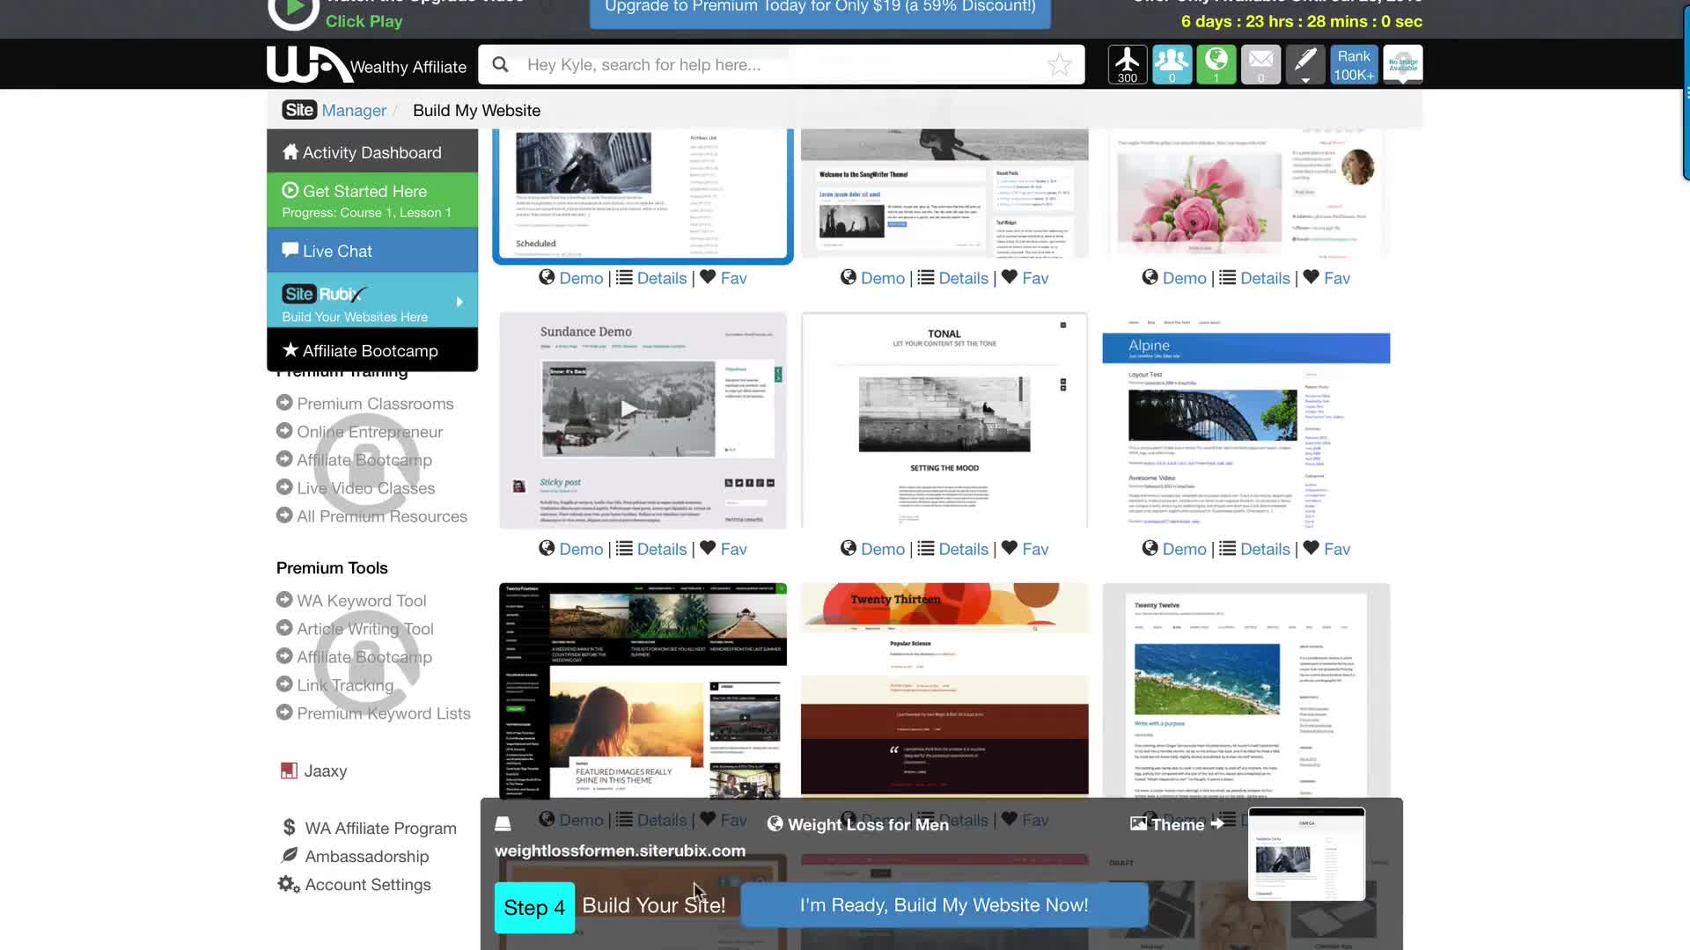This screenshot has width=1690, height=950.
Task: Play the upgrade video button
Action: 292,11
